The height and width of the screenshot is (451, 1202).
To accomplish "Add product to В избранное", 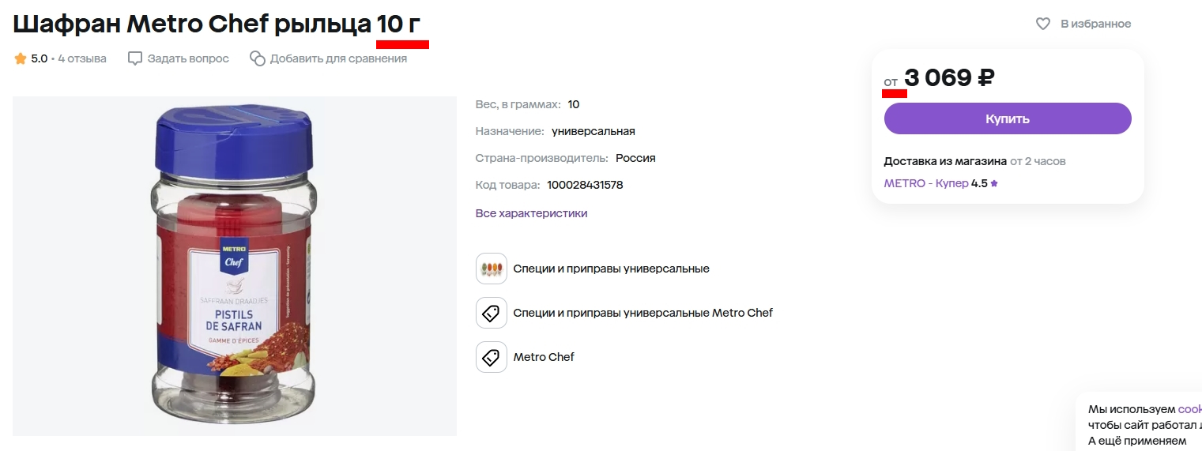I will 1083,24.
